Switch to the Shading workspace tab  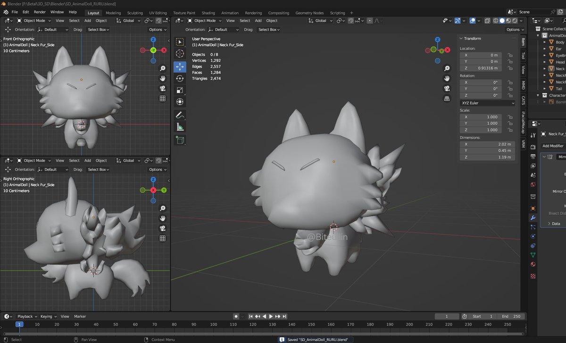(x=208, y=13)
